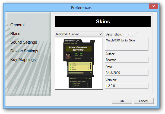Click the Author field showing Beeman

click(127, 60)
